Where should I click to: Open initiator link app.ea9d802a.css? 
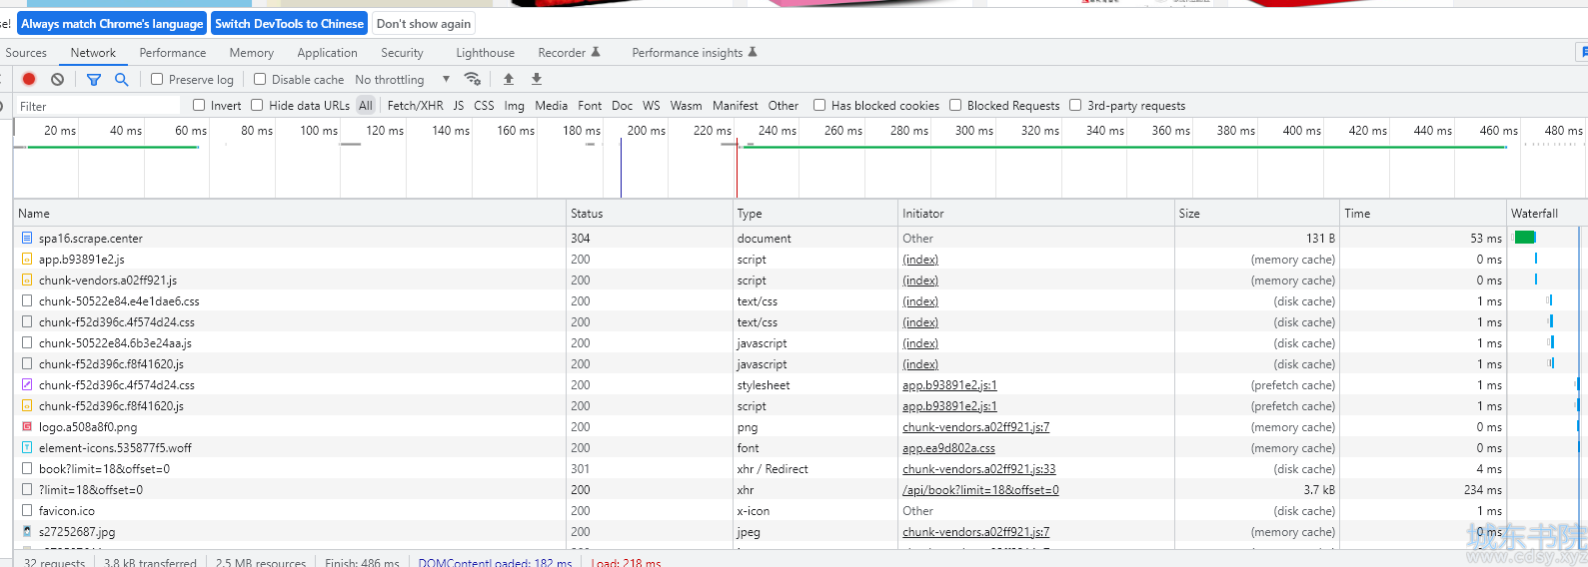coord(948,448)
